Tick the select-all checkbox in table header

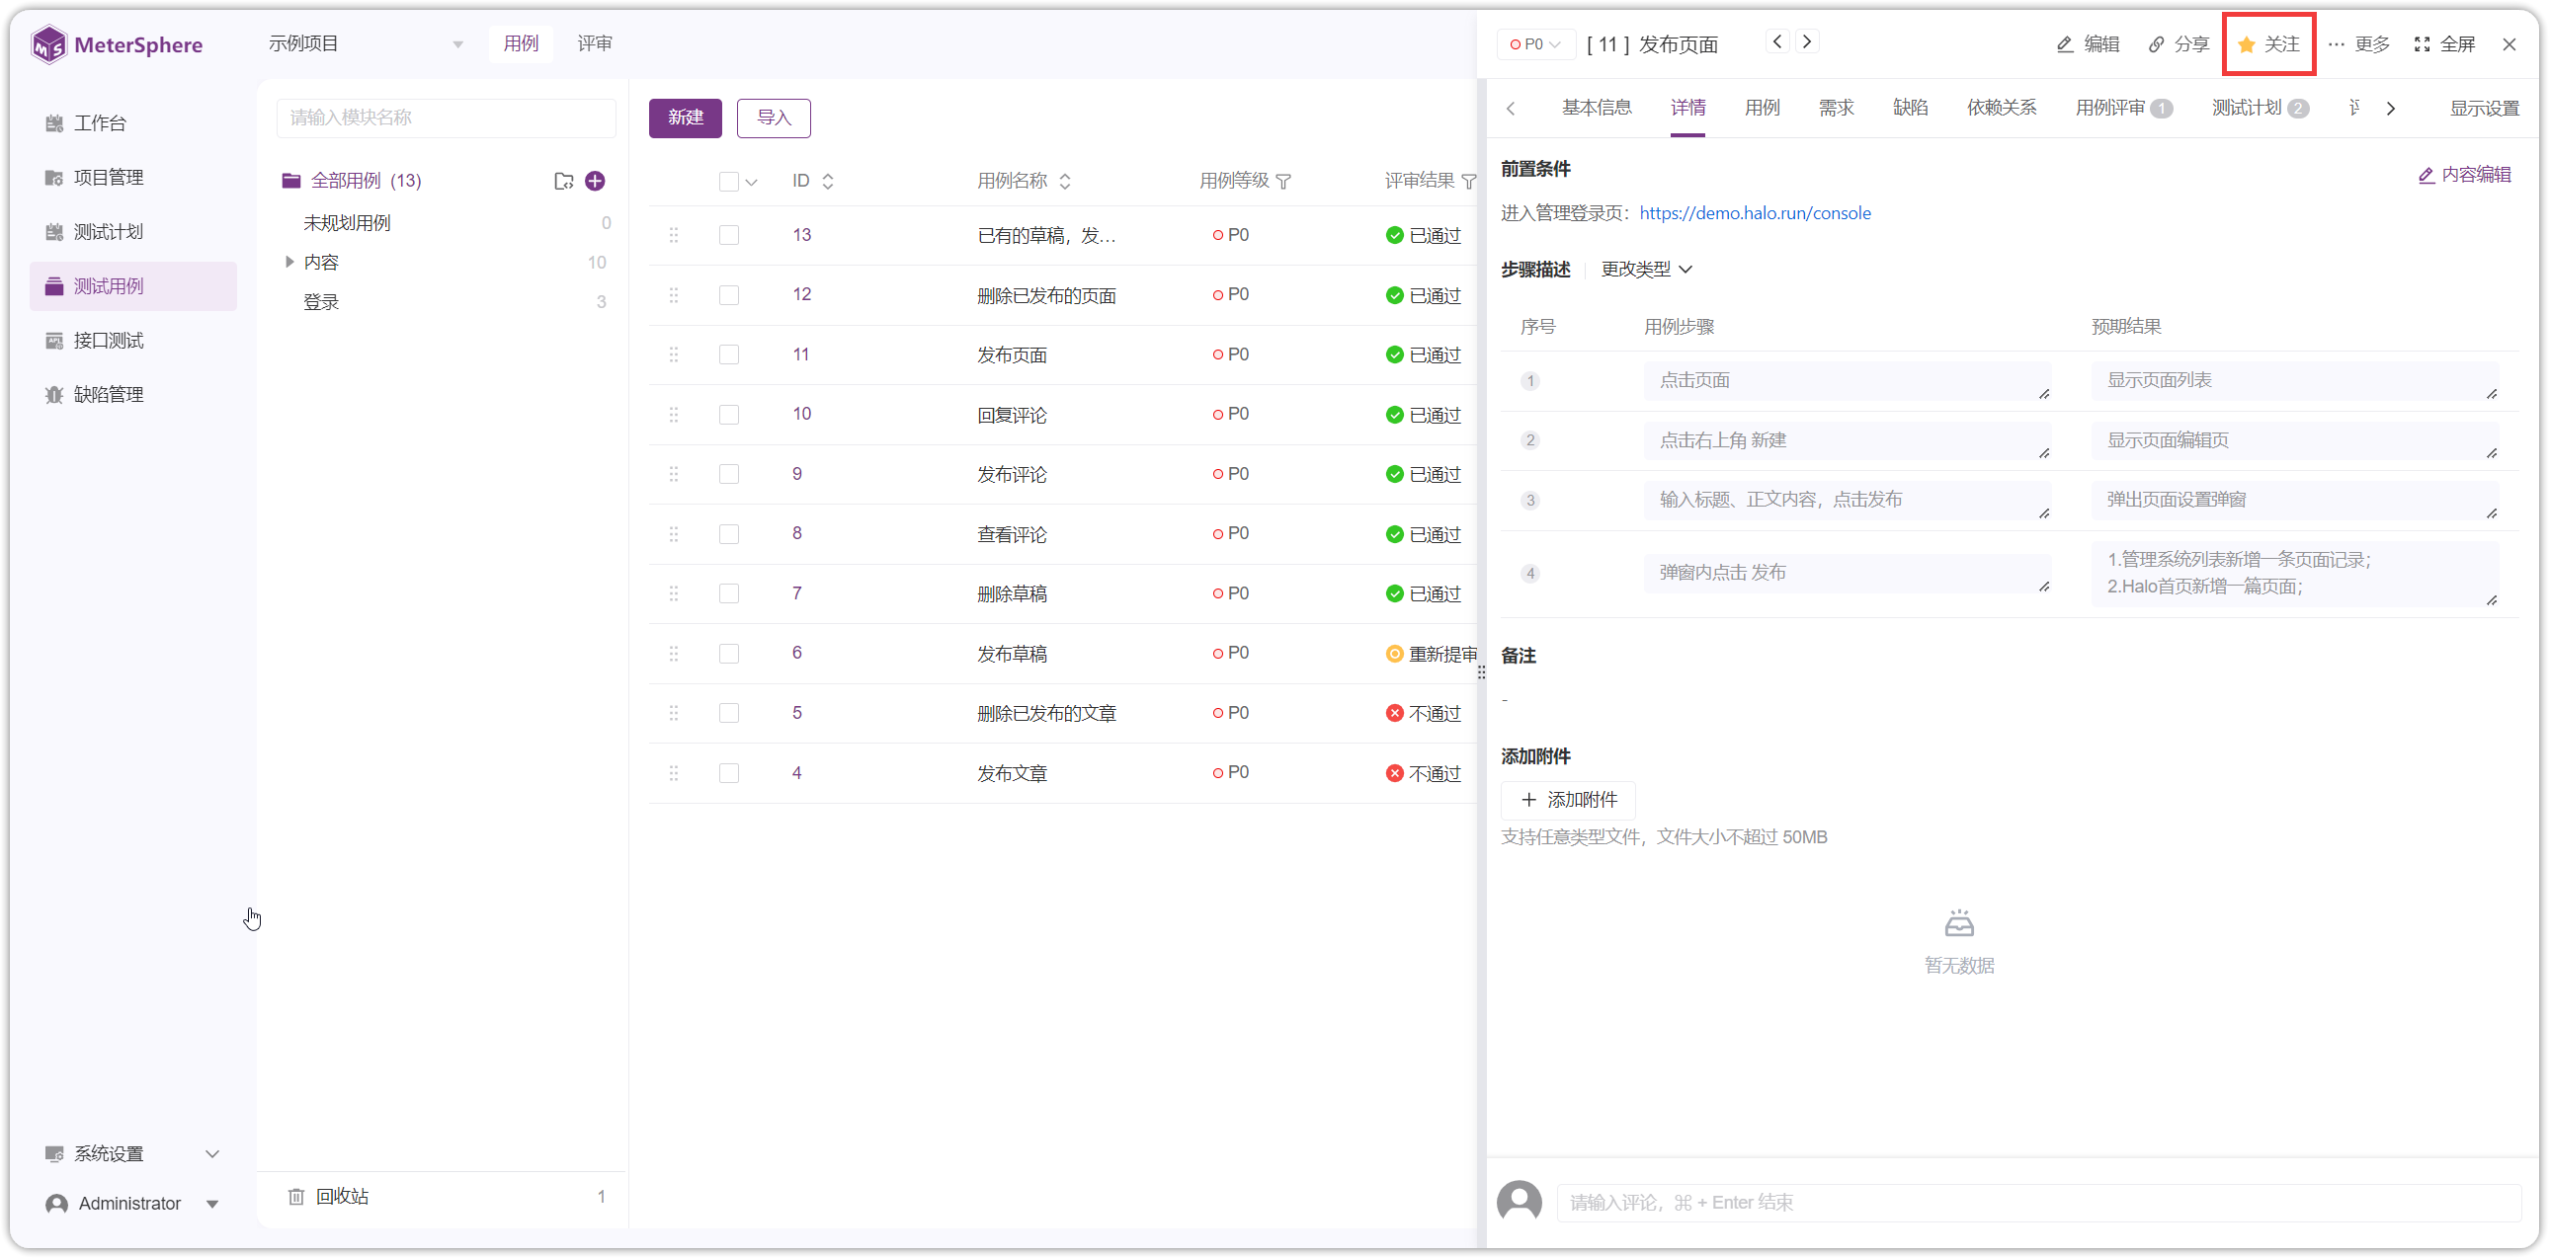tap(728, 181)
